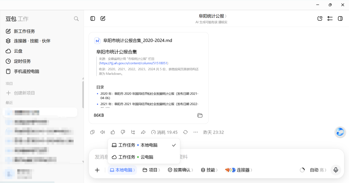The width and height of the screenshot is (349, 183).
Task: Click the floating Doubao assistant orb
Action: click(x=340, y=132)
